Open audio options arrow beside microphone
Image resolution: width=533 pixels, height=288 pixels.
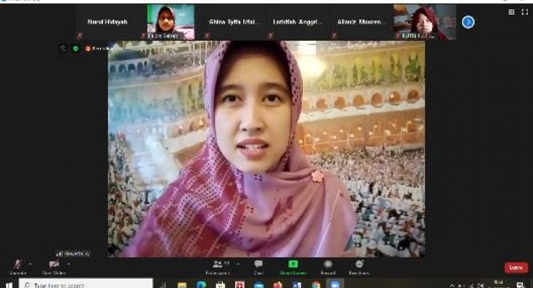click(30, 264)
